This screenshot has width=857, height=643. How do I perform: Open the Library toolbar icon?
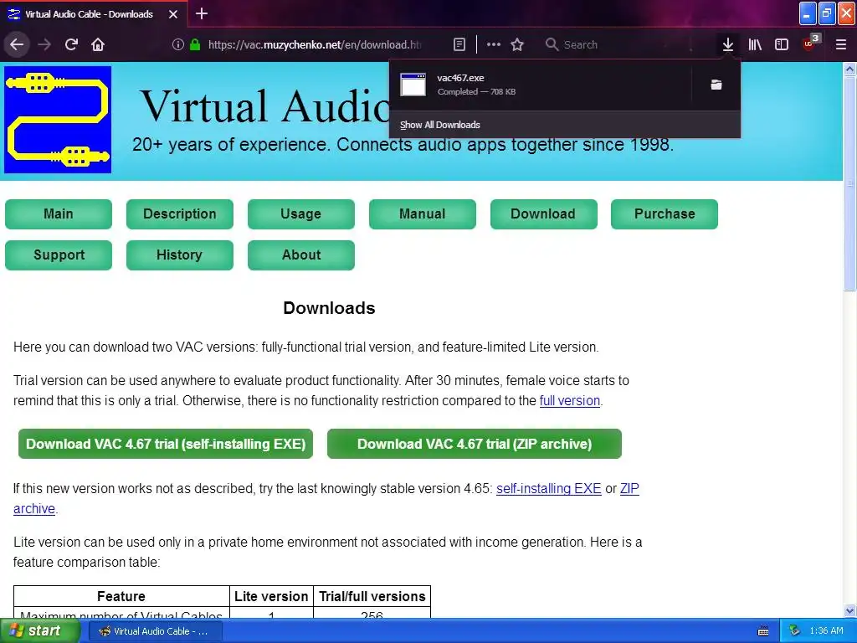pyautogui.click(x=755, y=44)
